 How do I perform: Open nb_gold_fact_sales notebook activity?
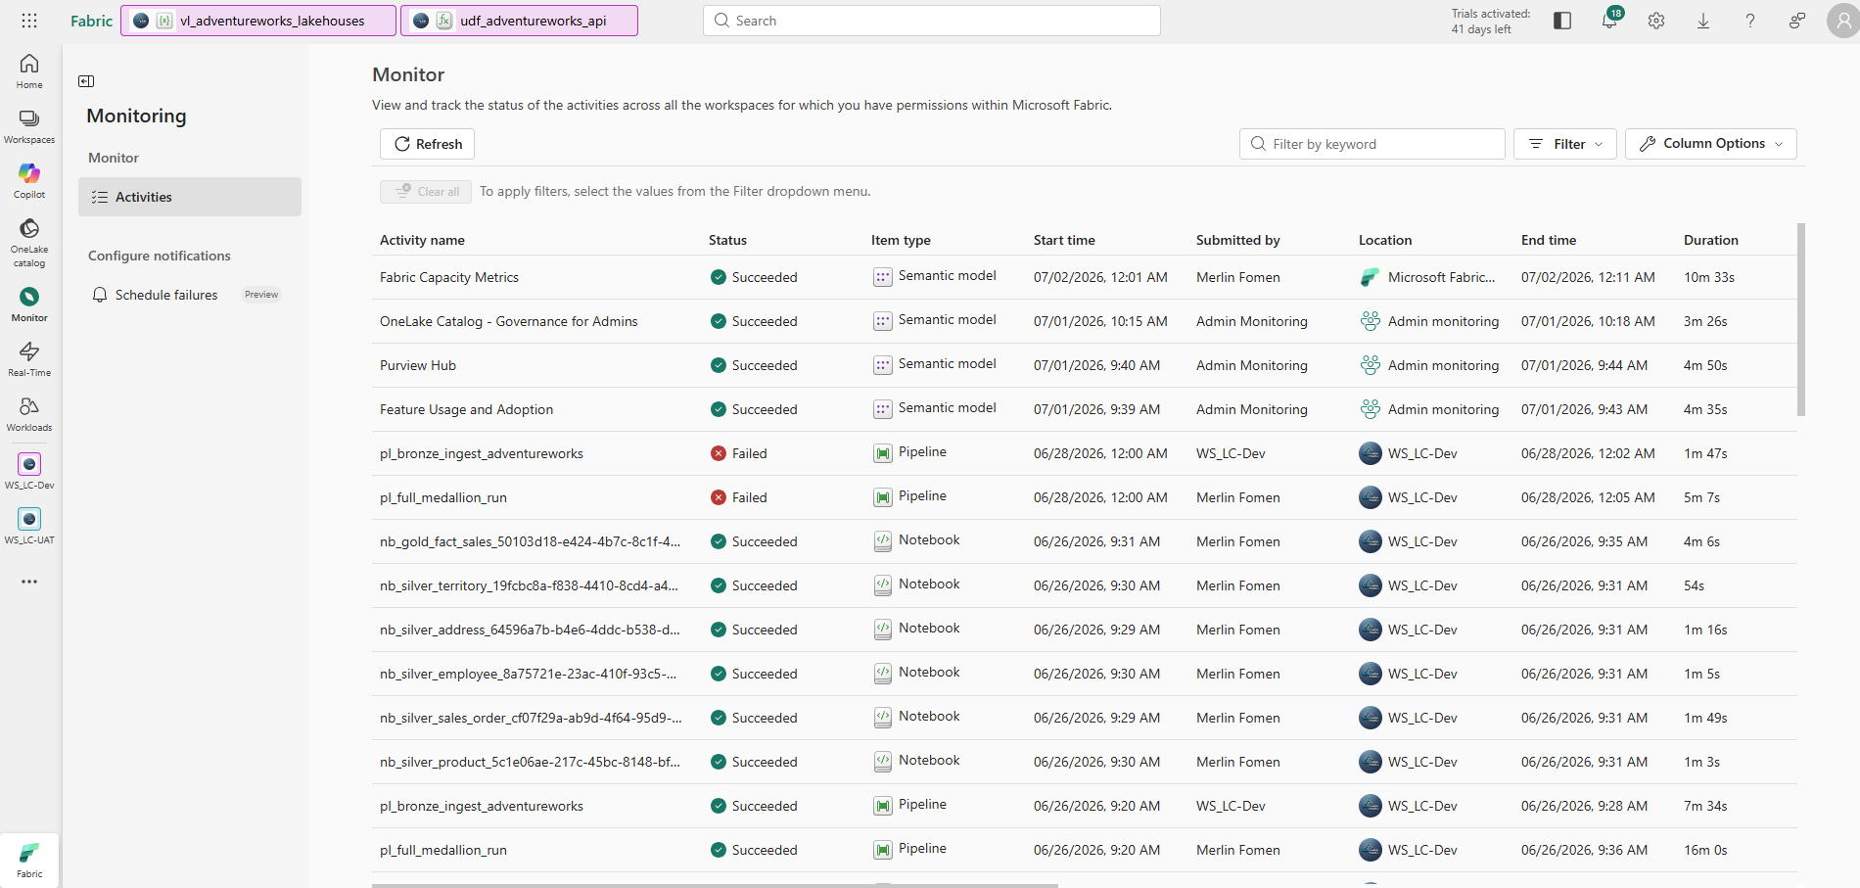point(530,541)
